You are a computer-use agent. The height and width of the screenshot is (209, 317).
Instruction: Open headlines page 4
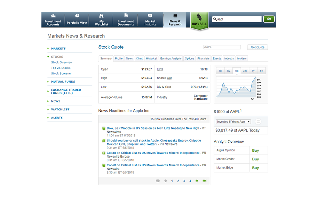[x=190, y=181]
